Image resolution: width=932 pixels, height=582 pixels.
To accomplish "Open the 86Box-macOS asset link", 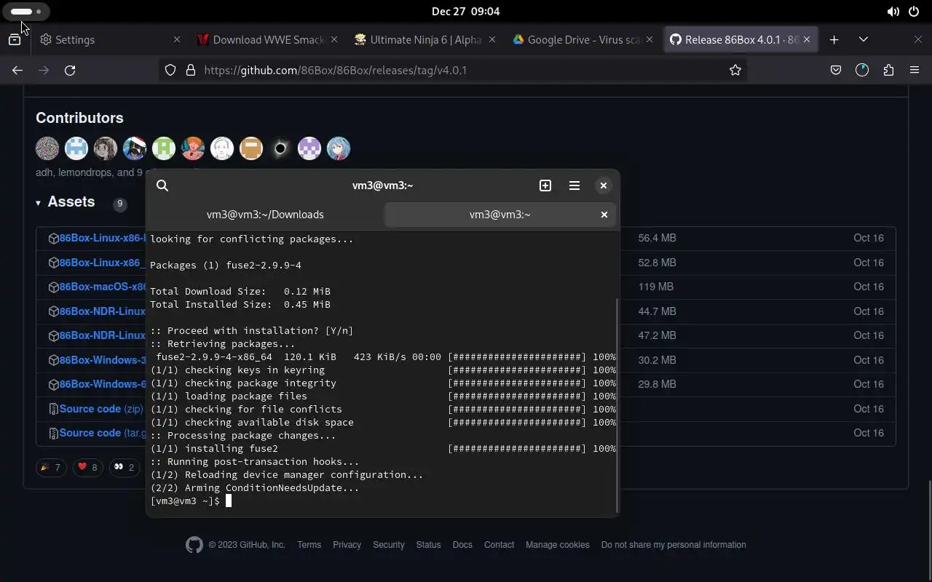I will 103,287.
